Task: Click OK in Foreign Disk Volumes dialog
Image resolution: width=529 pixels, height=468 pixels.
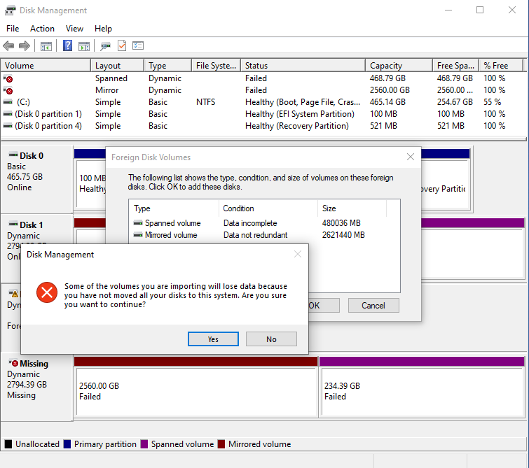Action: pos(324,305)
